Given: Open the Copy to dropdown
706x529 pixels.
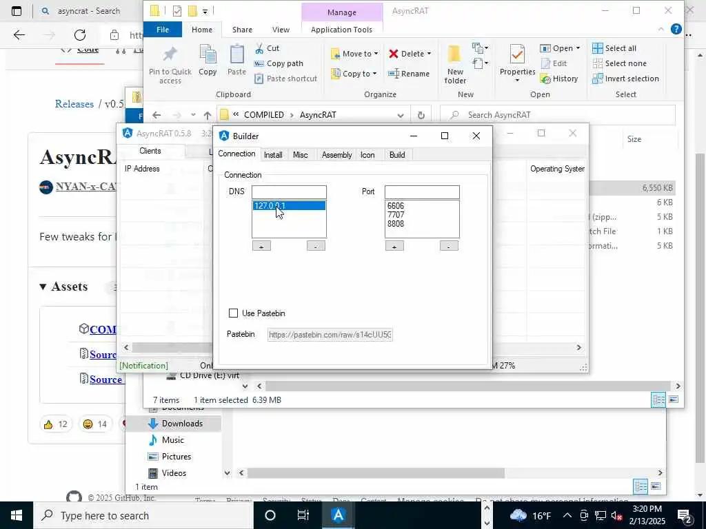Looking at the screenshot, I should click(x=354, y=74).
